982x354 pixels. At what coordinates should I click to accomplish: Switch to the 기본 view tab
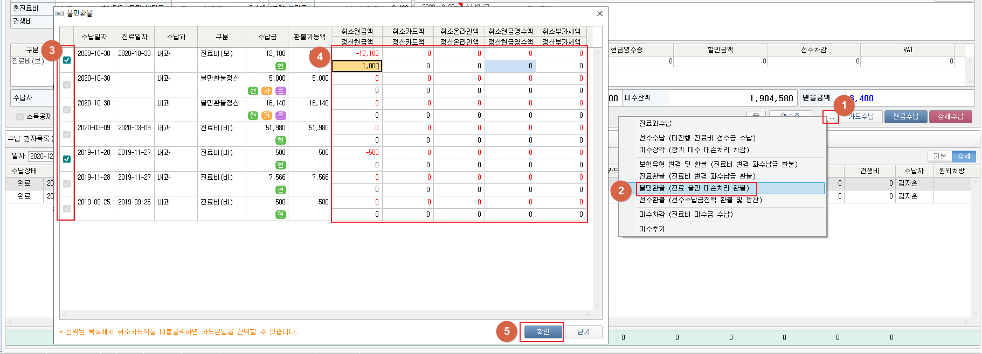(939, 156)
